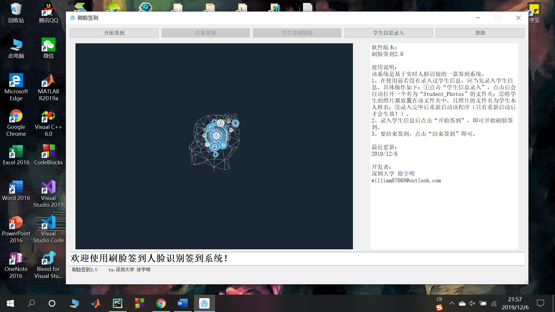Open the Wi-Fi network tray icon
555x312 pixels.
(494, 303)
